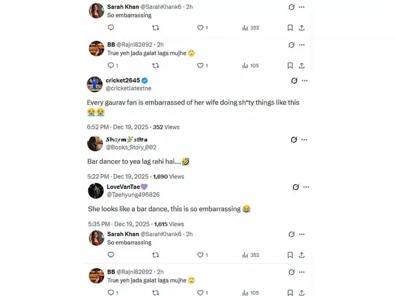Viewport: 395px width, 296px height.
Task: Click Grok icon on @Books_Story_002 tweet
Action: tap(294, 139)
